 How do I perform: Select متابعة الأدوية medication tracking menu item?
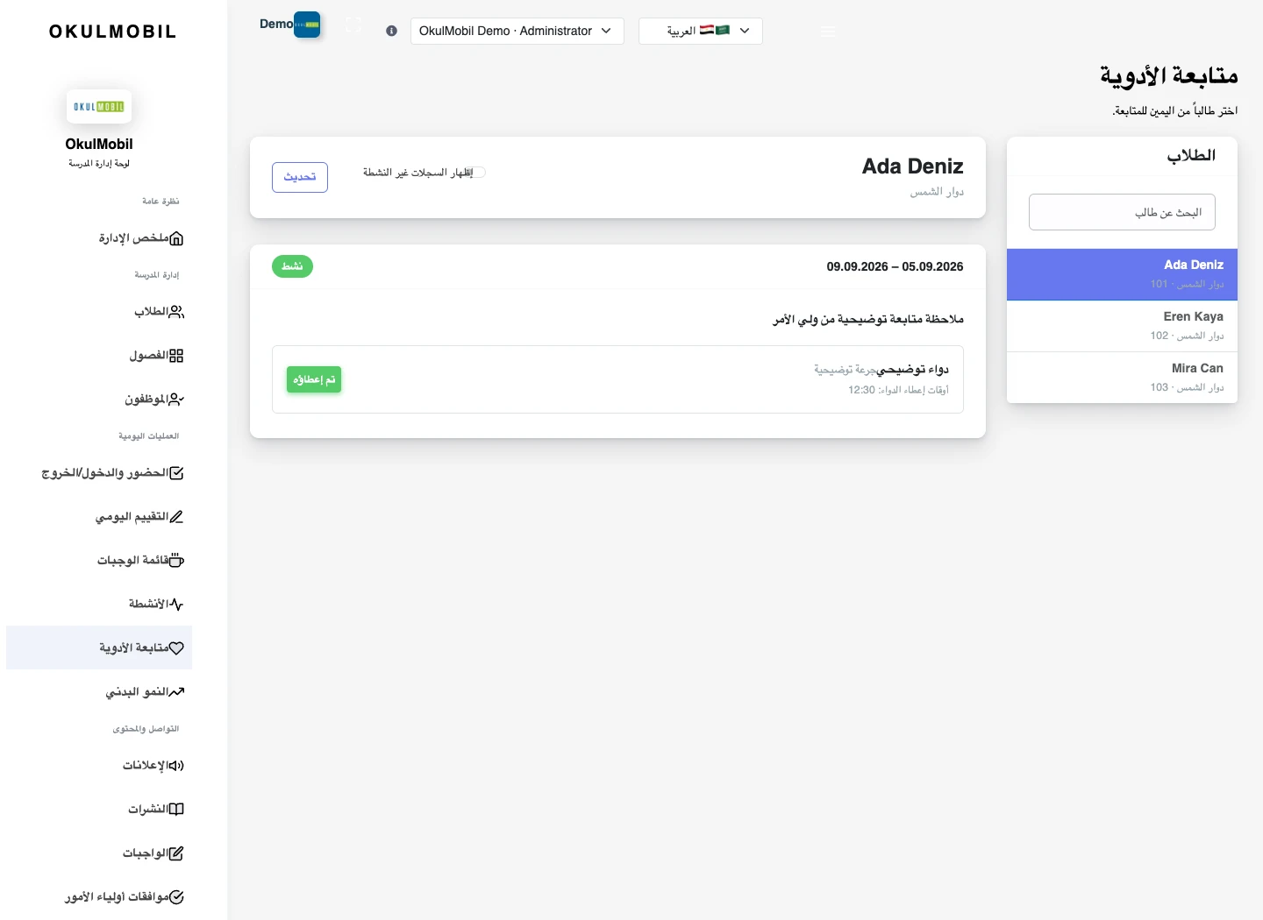99,648
